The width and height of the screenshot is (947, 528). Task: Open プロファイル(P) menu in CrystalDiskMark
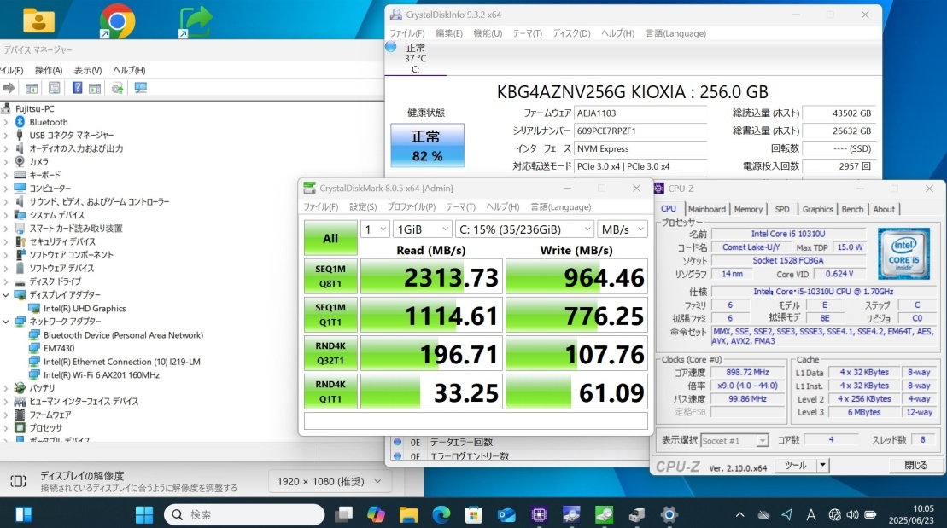[x=412, y=207]
